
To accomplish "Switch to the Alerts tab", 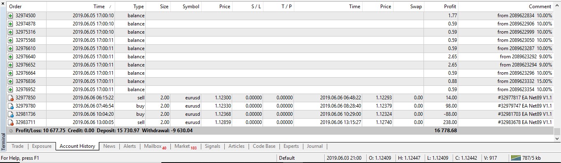I will (130, 146).
